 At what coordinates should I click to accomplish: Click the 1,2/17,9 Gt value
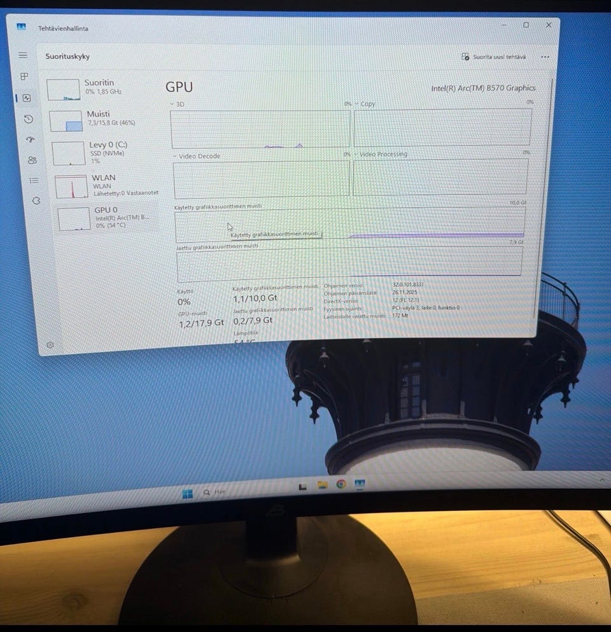click(x=201, y=323)
